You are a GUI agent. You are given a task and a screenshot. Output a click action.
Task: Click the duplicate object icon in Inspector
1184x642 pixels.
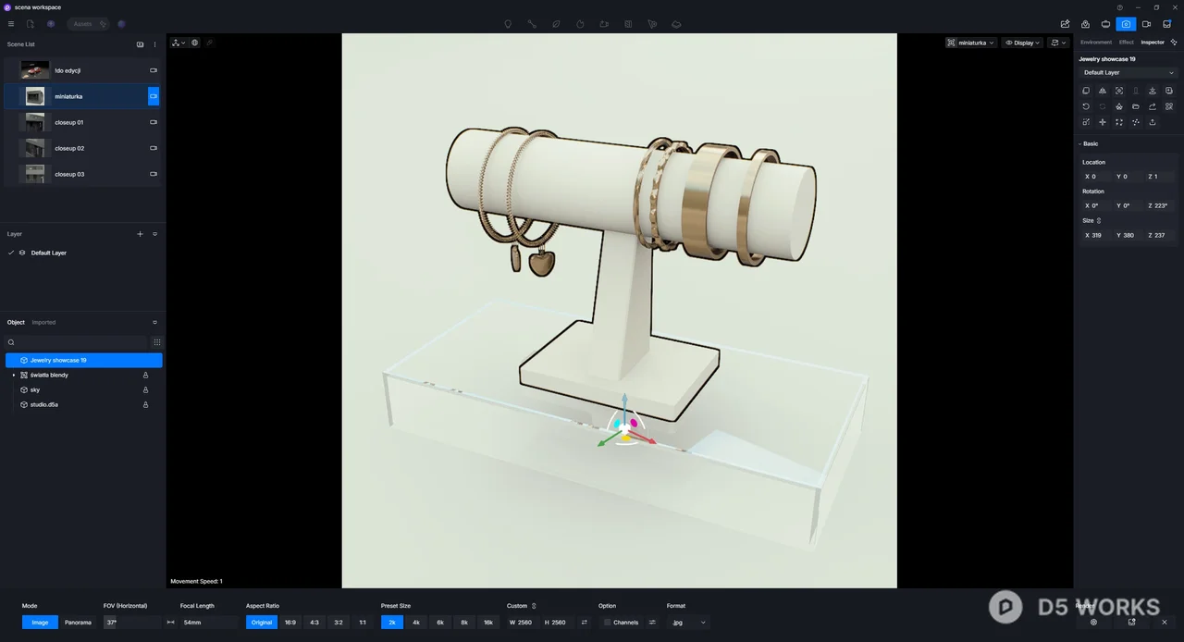coord(1086,91)
